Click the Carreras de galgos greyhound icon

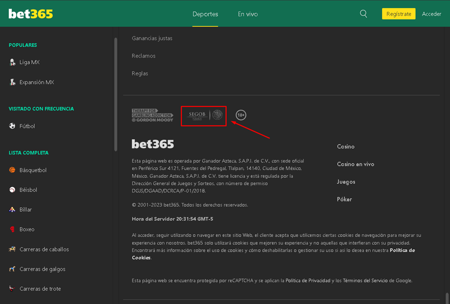click(12, 269)
